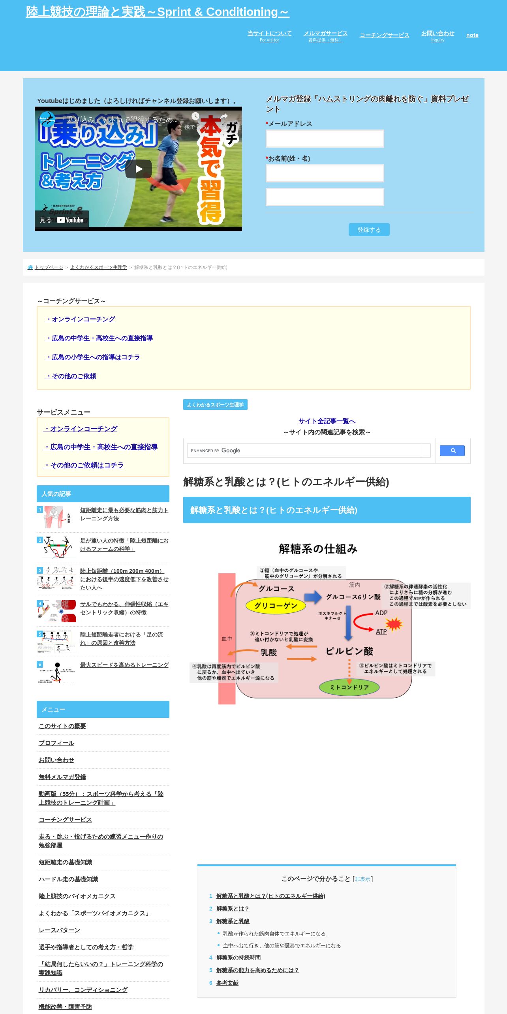Open コーチングサービス header menu item
Screen dimensions: 507x1014
tap(384, 35)
